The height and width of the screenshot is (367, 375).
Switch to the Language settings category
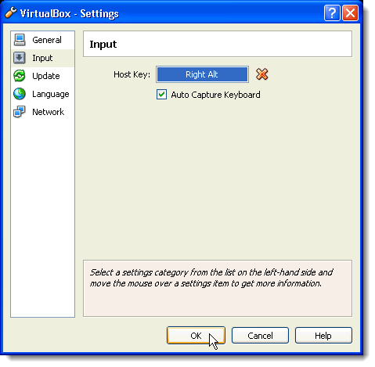(43, 94)
